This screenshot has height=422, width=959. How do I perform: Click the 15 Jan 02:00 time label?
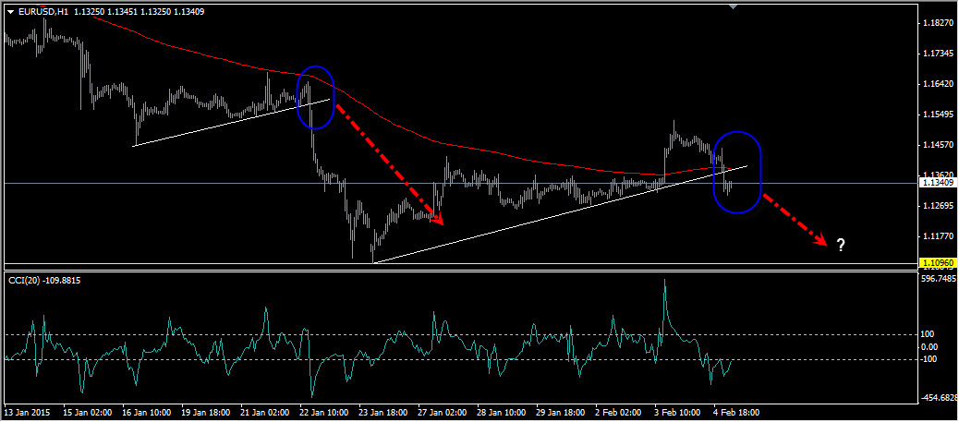tap(87, 412)
